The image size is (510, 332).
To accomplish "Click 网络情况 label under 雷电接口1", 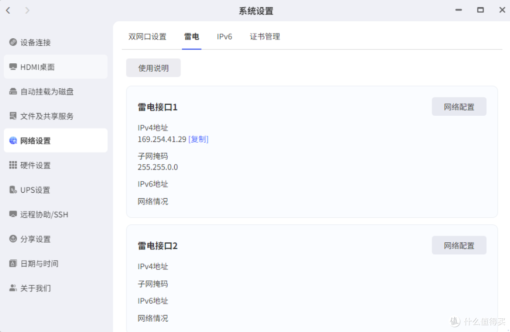I will coord(153,201).
